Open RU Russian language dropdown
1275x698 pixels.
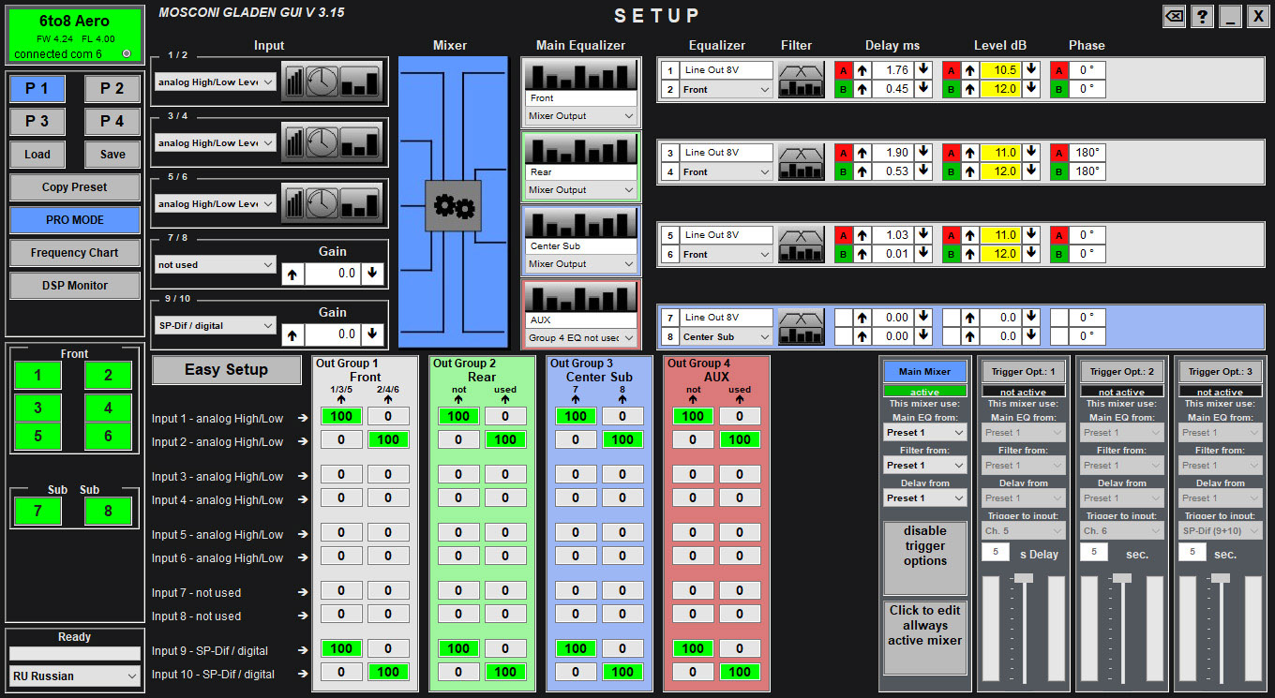(75, 676)
